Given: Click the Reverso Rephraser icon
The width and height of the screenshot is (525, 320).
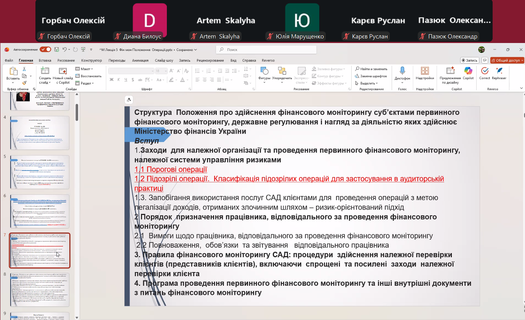Looking at the screenshot, I should (x=499, y=71).
